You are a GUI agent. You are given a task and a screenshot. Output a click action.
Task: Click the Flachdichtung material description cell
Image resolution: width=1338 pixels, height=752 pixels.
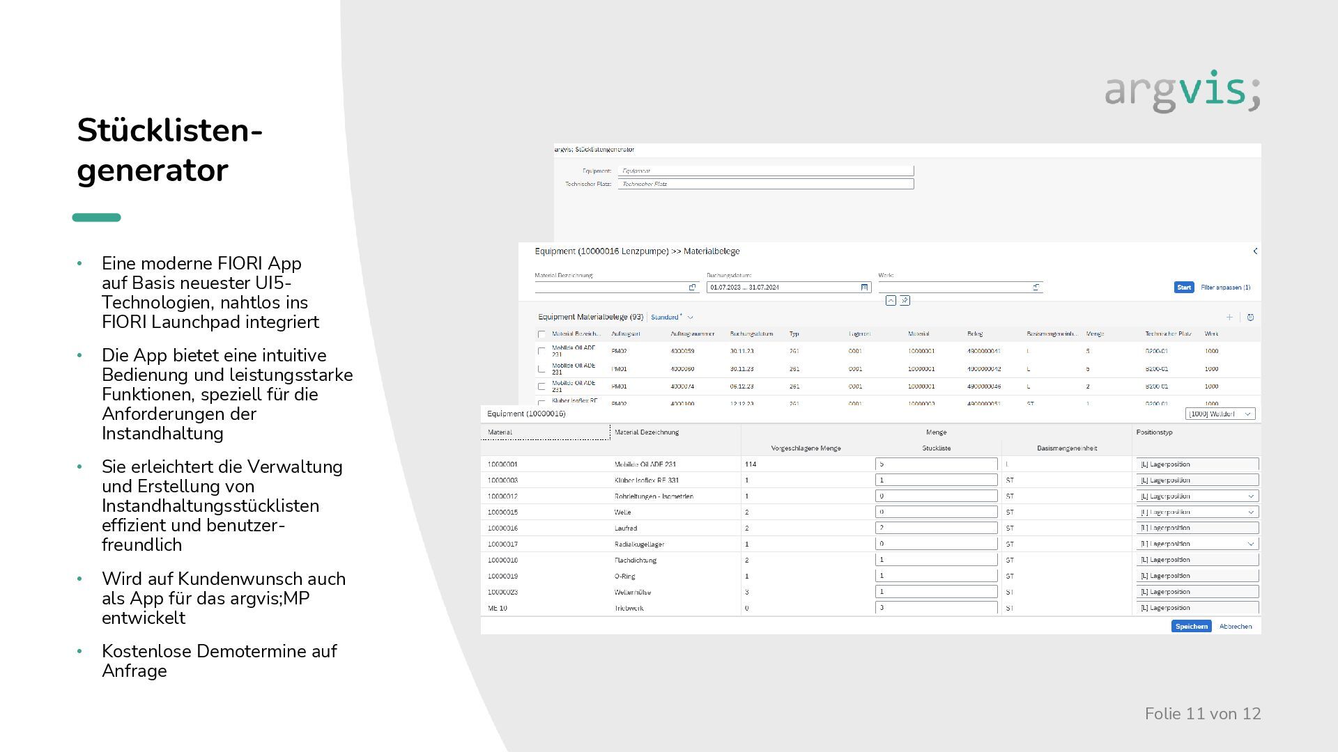(636, 561)
